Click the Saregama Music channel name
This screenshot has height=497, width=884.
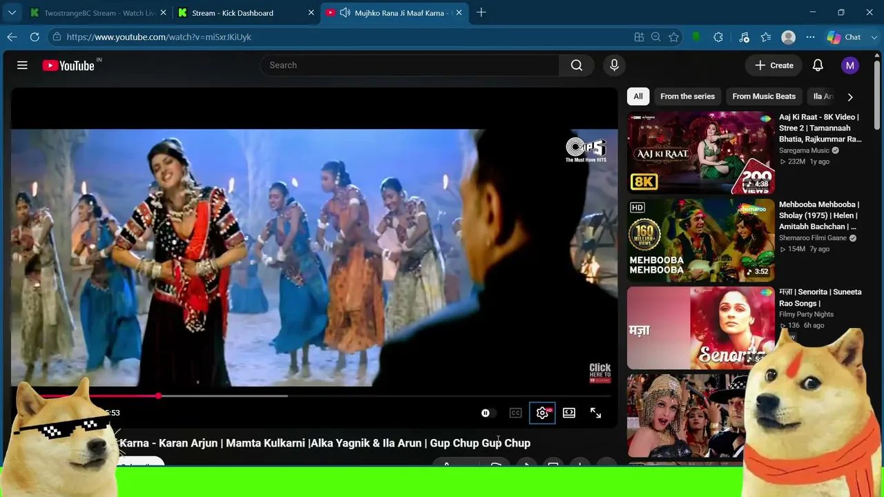pos(804,150)
